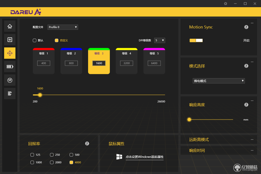This screenshot has height=174, width=261.
Task: Click the 26000 maximum DPI label
Action: [161, 102]
